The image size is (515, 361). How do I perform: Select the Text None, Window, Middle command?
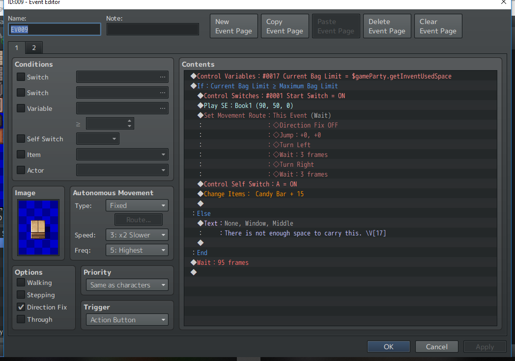tap(341, 223)
